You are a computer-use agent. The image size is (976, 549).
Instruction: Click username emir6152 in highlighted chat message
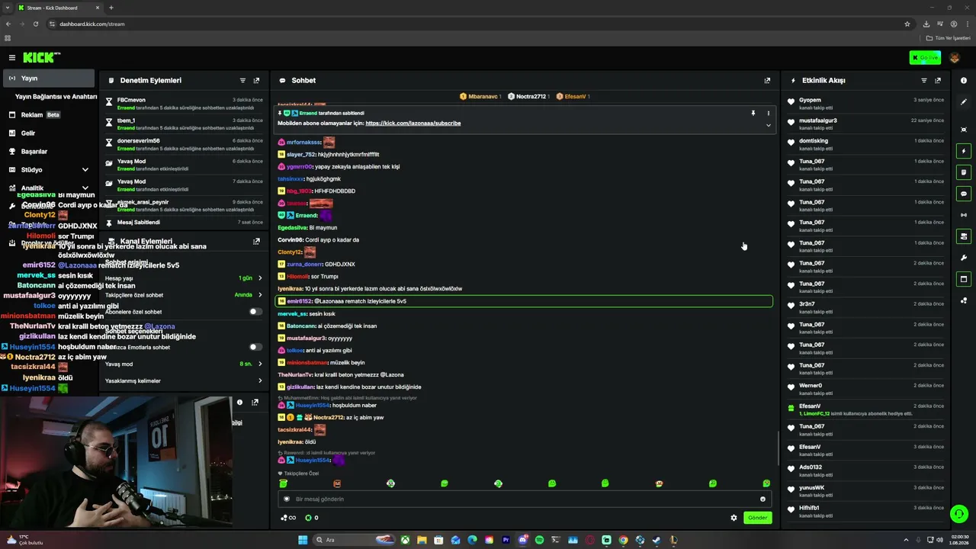[300, 301]
